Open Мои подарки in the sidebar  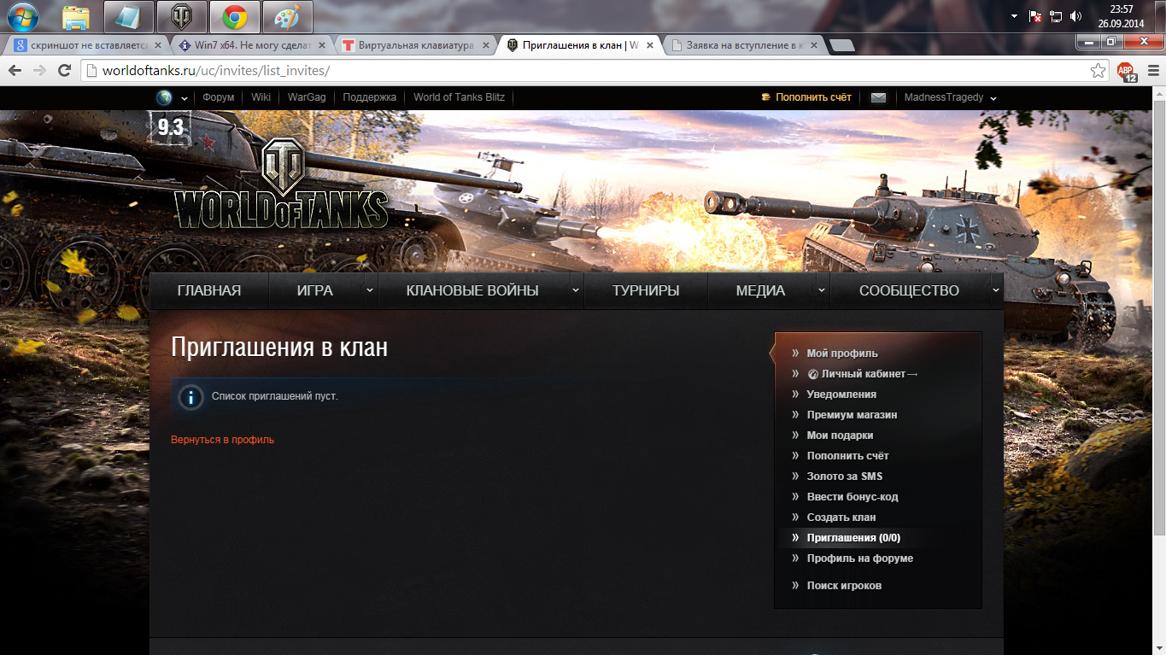840,436
